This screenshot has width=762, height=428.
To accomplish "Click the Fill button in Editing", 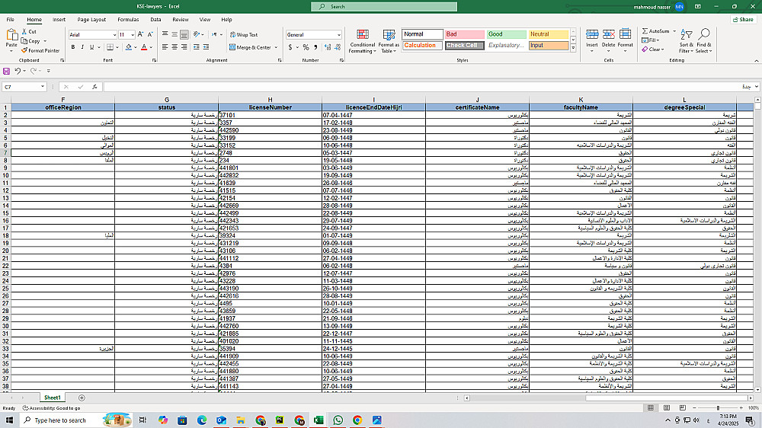I will pyautogui.click(x=651, y=40).
